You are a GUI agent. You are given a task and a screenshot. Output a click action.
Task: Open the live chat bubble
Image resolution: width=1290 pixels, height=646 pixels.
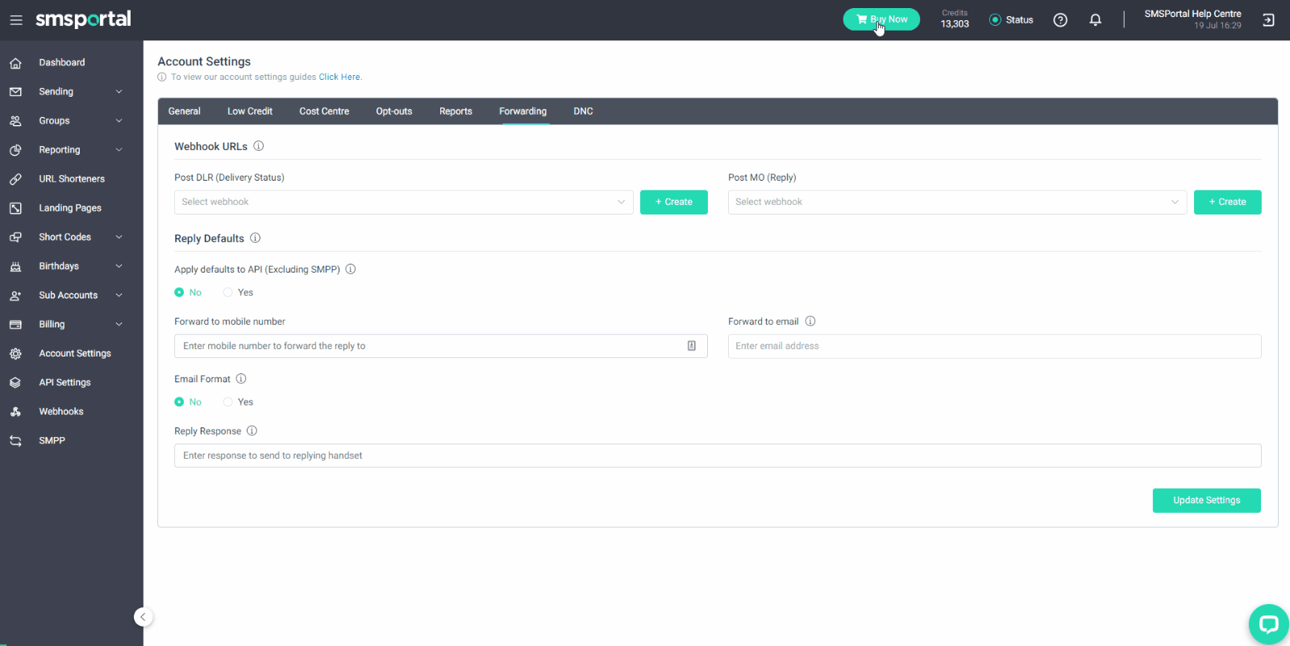coord(1268,623)
